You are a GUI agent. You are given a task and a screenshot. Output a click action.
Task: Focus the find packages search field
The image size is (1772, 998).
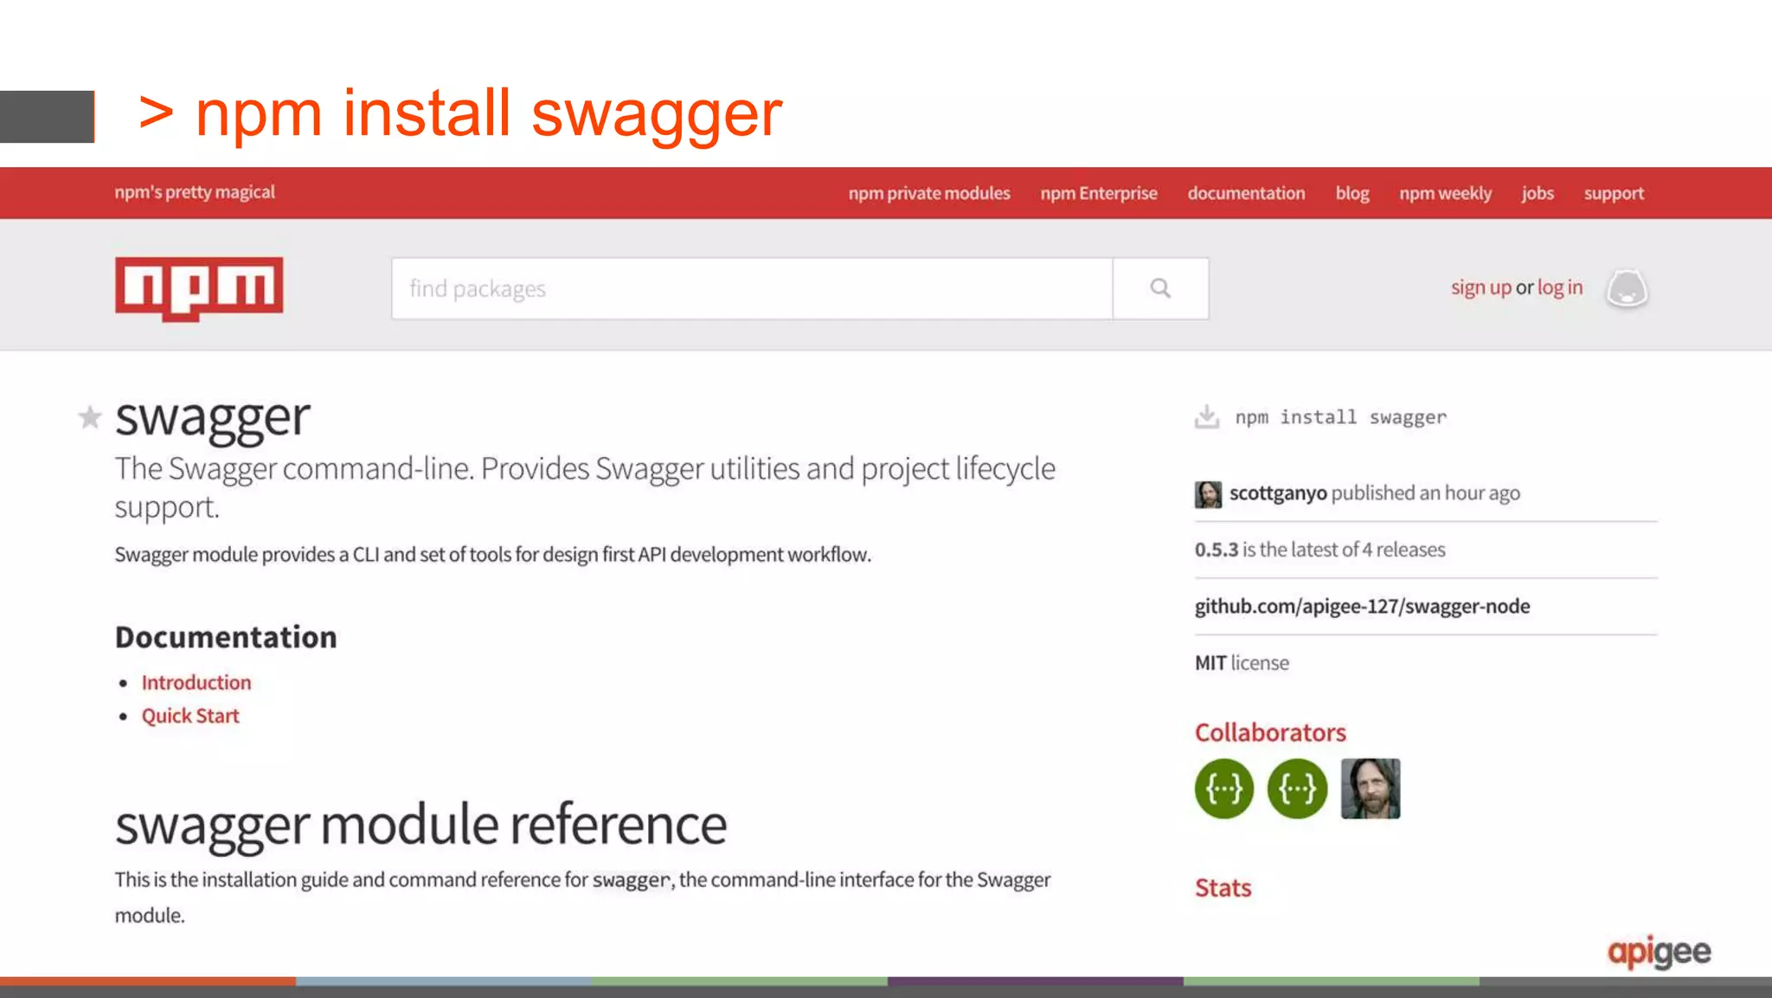point(752,288)
